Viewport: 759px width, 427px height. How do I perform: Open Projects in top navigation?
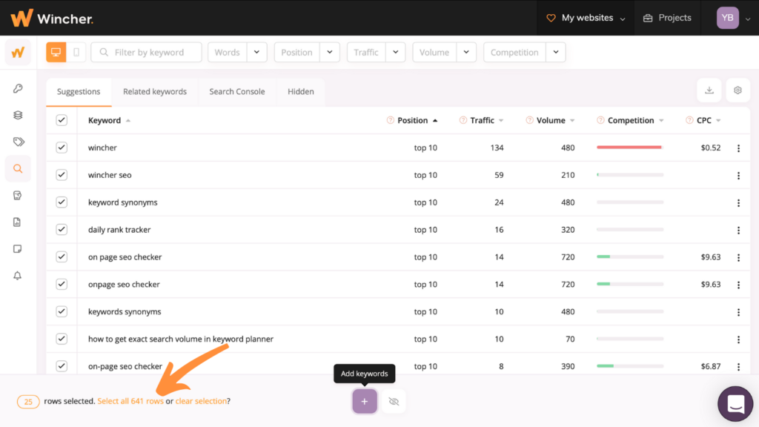(x=668, y=18)
